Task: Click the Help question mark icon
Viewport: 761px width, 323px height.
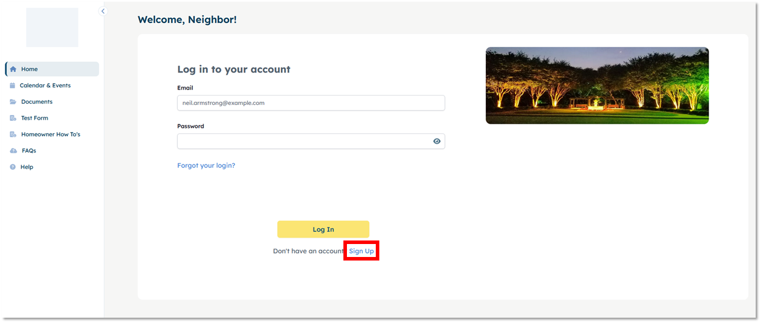Action: tap(13, 167)
